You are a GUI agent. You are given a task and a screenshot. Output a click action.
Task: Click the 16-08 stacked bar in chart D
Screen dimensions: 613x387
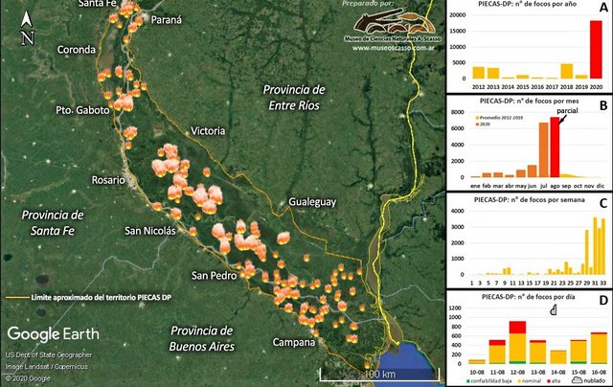click(x=599, y=349)
